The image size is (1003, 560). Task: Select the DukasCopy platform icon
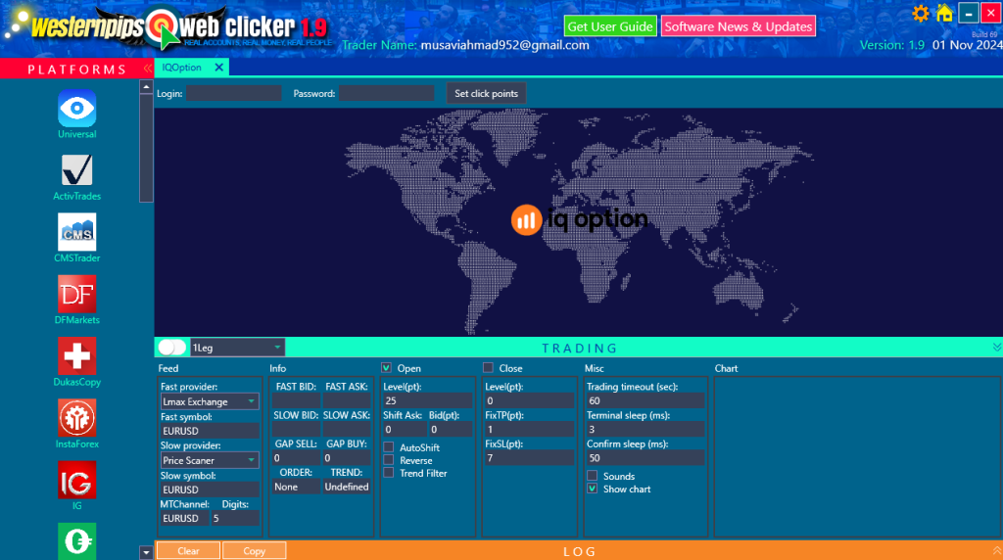76,356
